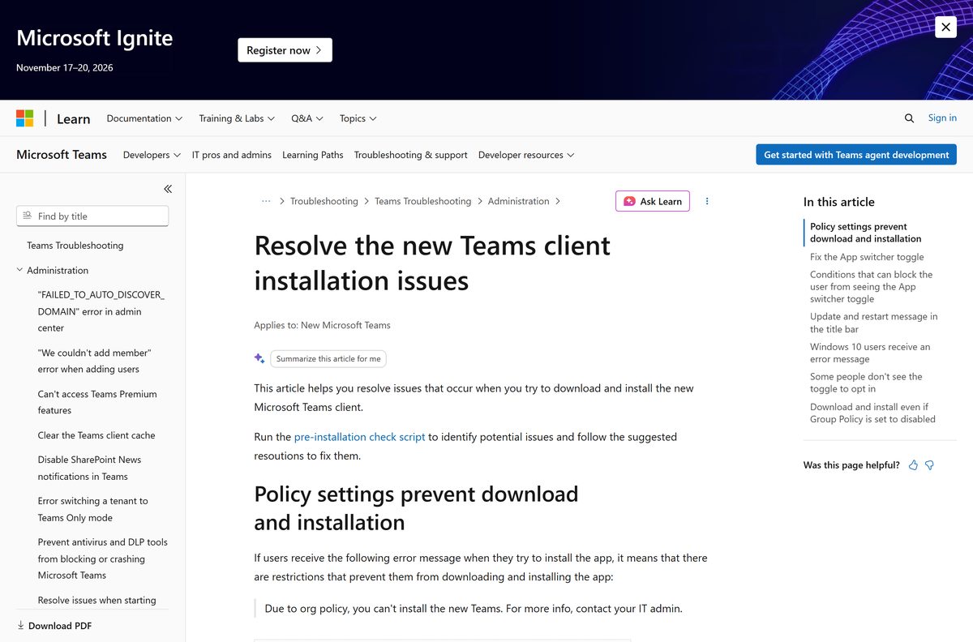973x642 pixels.
Task: Click the Learn site link
Action: pos(73,119)
